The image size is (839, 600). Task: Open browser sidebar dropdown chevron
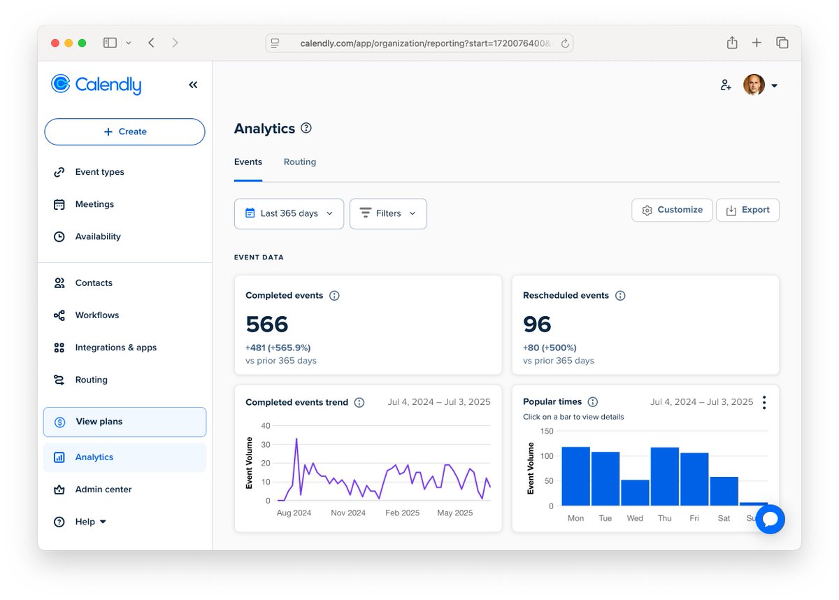coord(129,43)
